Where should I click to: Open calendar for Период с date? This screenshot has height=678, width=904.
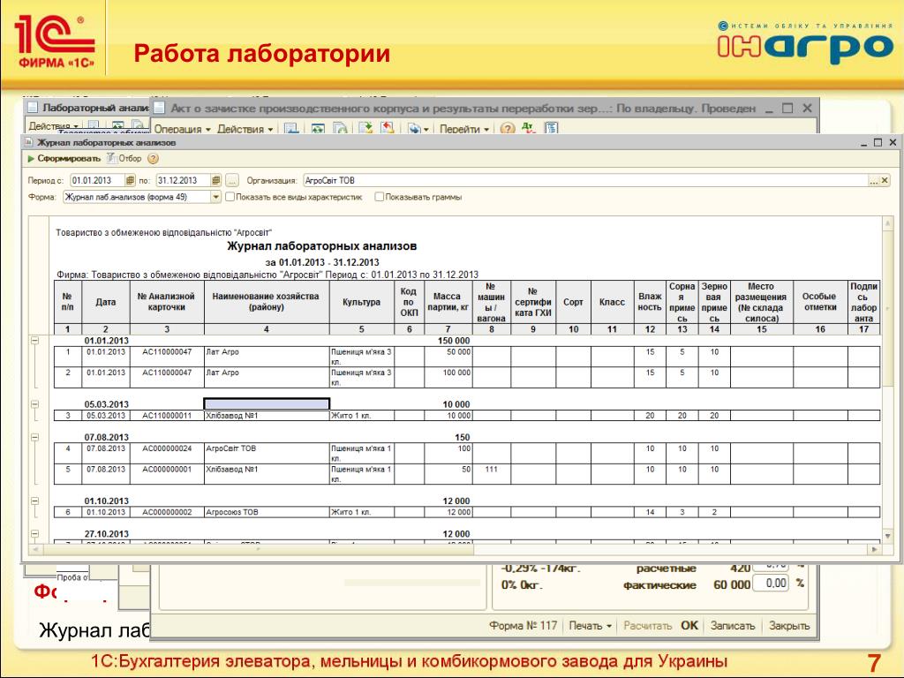click(131, 180)
